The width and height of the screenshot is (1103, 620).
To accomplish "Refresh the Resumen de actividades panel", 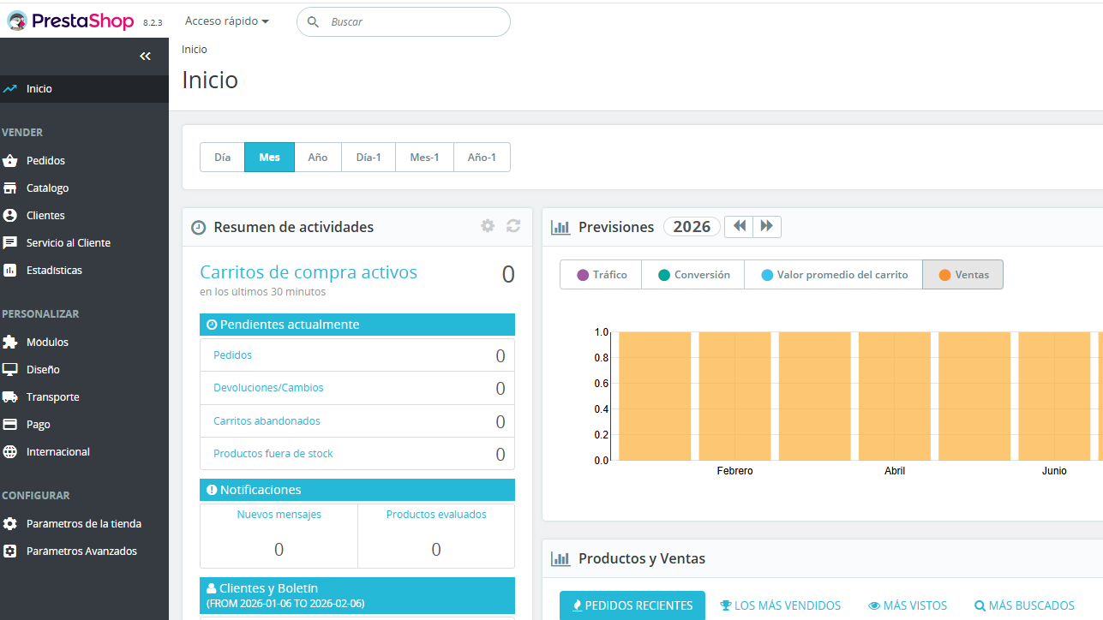I will [x=513, y=226].
